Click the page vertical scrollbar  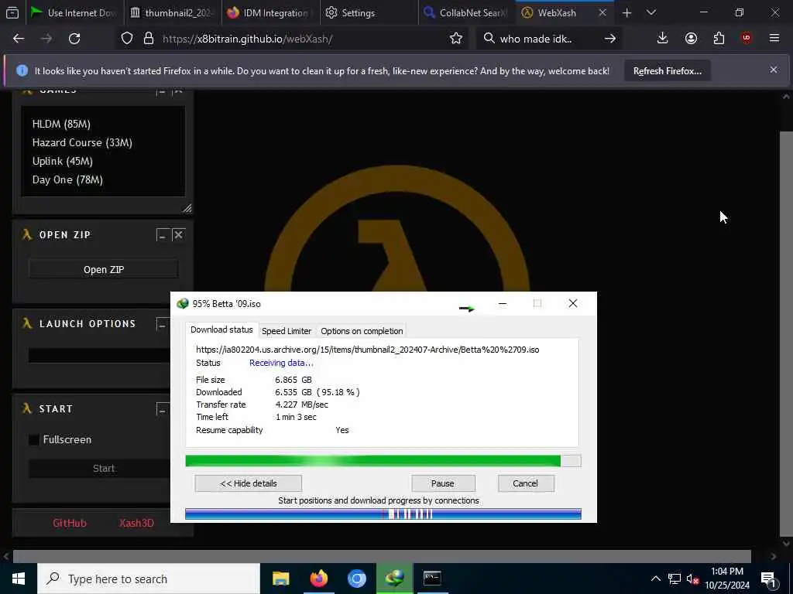click(x=786, y=333)
